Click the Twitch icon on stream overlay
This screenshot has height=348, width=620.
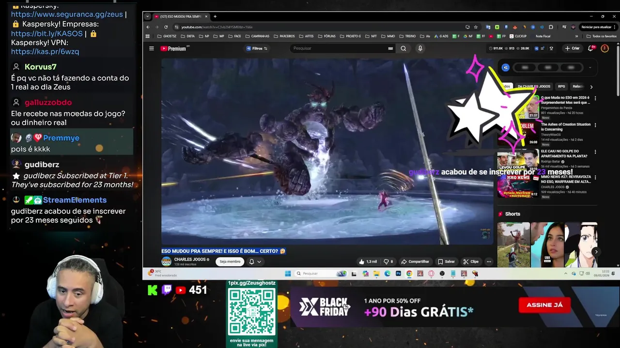pyautogui.click(x=167, y=290)
